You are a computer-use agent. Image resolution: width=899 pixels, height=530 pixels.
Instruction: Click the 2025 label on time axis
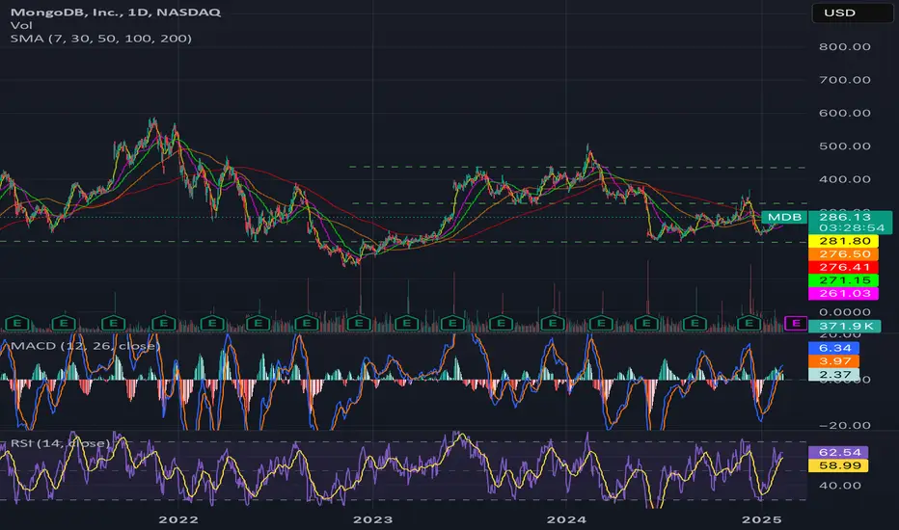pos(761,519)
